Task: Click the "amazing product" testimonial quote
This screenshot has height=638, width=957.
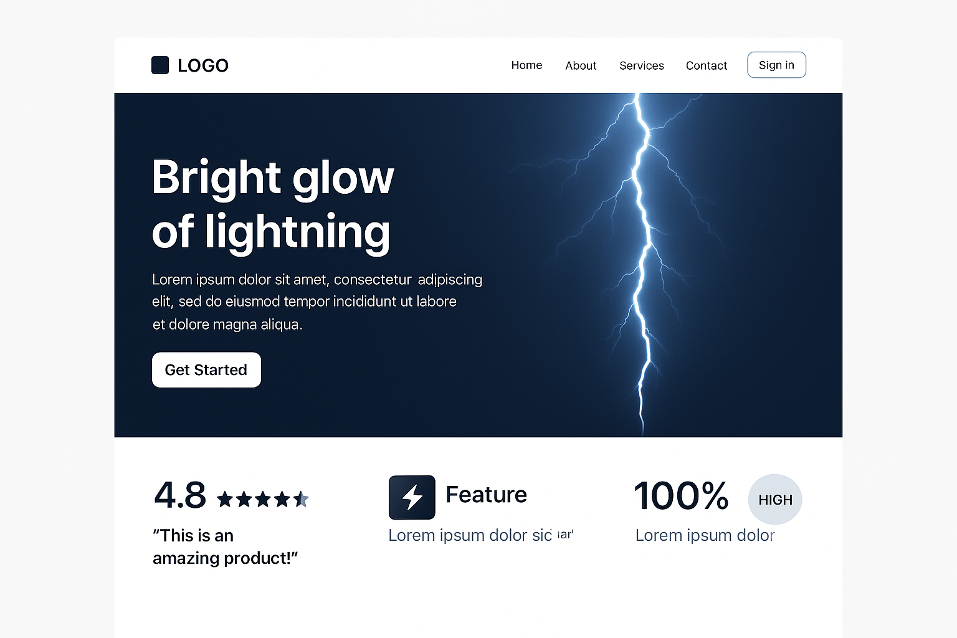Action: click(225, 546)
